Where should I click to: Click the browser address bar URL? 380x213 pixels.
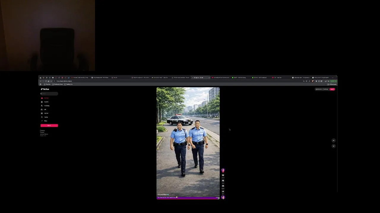(64, 81)
